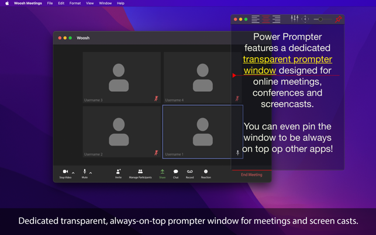
Task: Mute the microphone in Woosh
Action: pos(84,171)
